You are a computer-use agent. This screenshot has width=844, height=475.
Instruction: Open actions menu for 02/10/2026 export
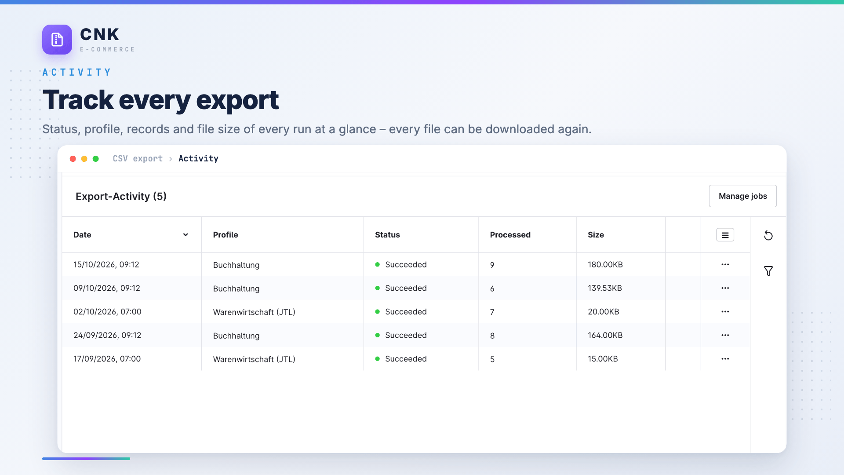click(x=725, y=311)
